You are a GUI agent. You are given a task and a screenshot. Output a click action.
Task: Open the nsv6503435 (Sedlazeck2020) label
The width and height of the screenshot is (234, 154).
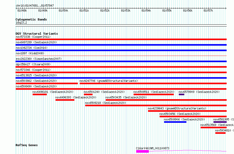pyautogui.click(x=126, y=97)
